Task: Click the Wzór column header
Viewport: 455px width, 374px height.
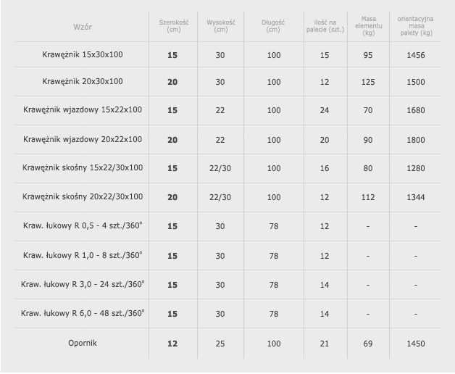Action: [83, 27]
